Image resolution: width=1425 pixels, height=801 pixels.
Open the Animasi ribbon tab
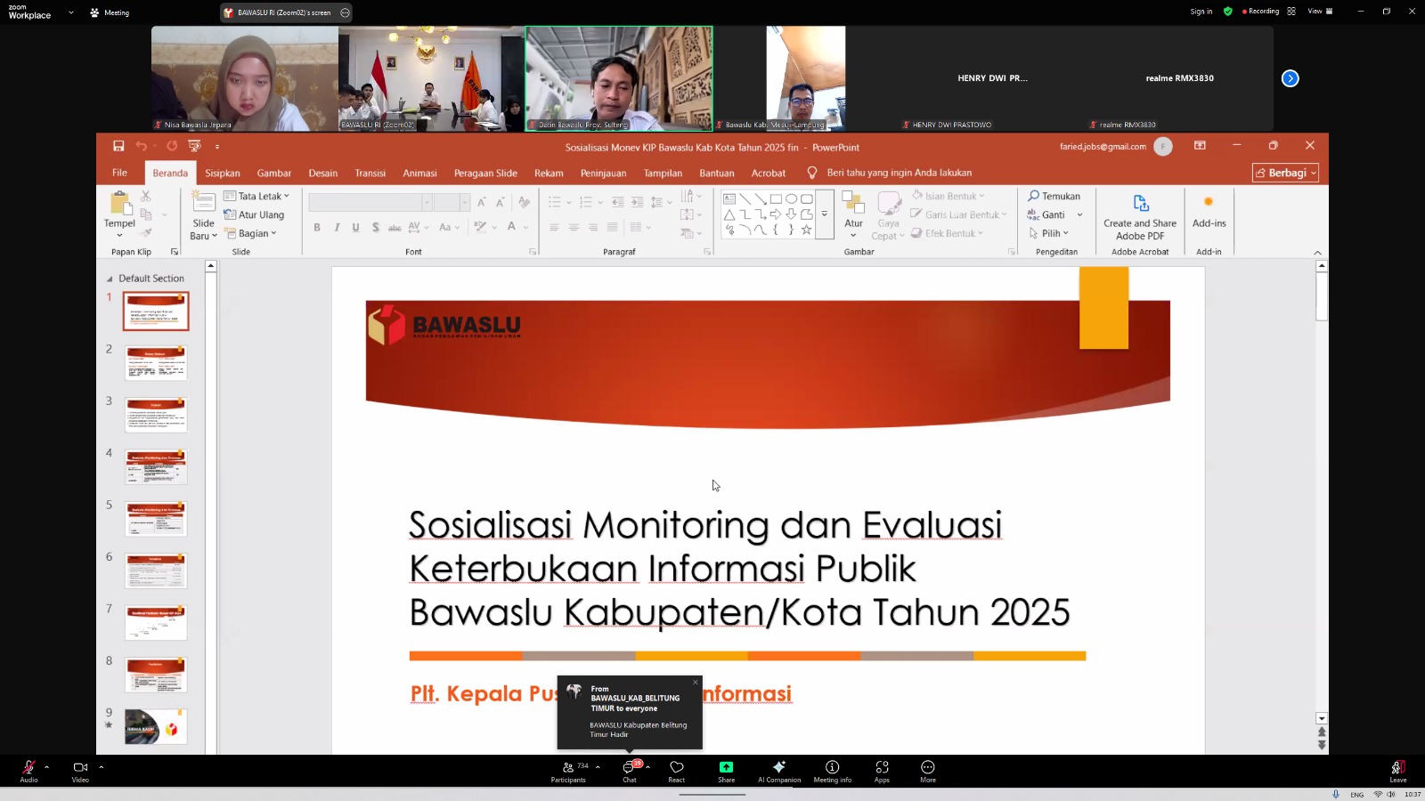pos(419,173)
